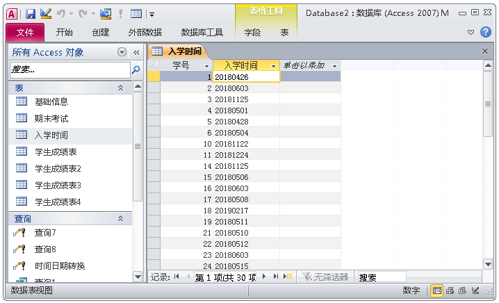Select the 入学时间 document tab

[x=178, y=51]
